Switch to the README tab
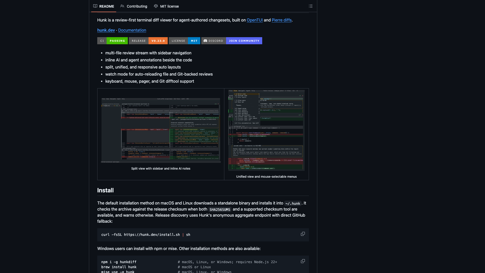The height and width of the screenshot is (273, 485). (104, 6)
